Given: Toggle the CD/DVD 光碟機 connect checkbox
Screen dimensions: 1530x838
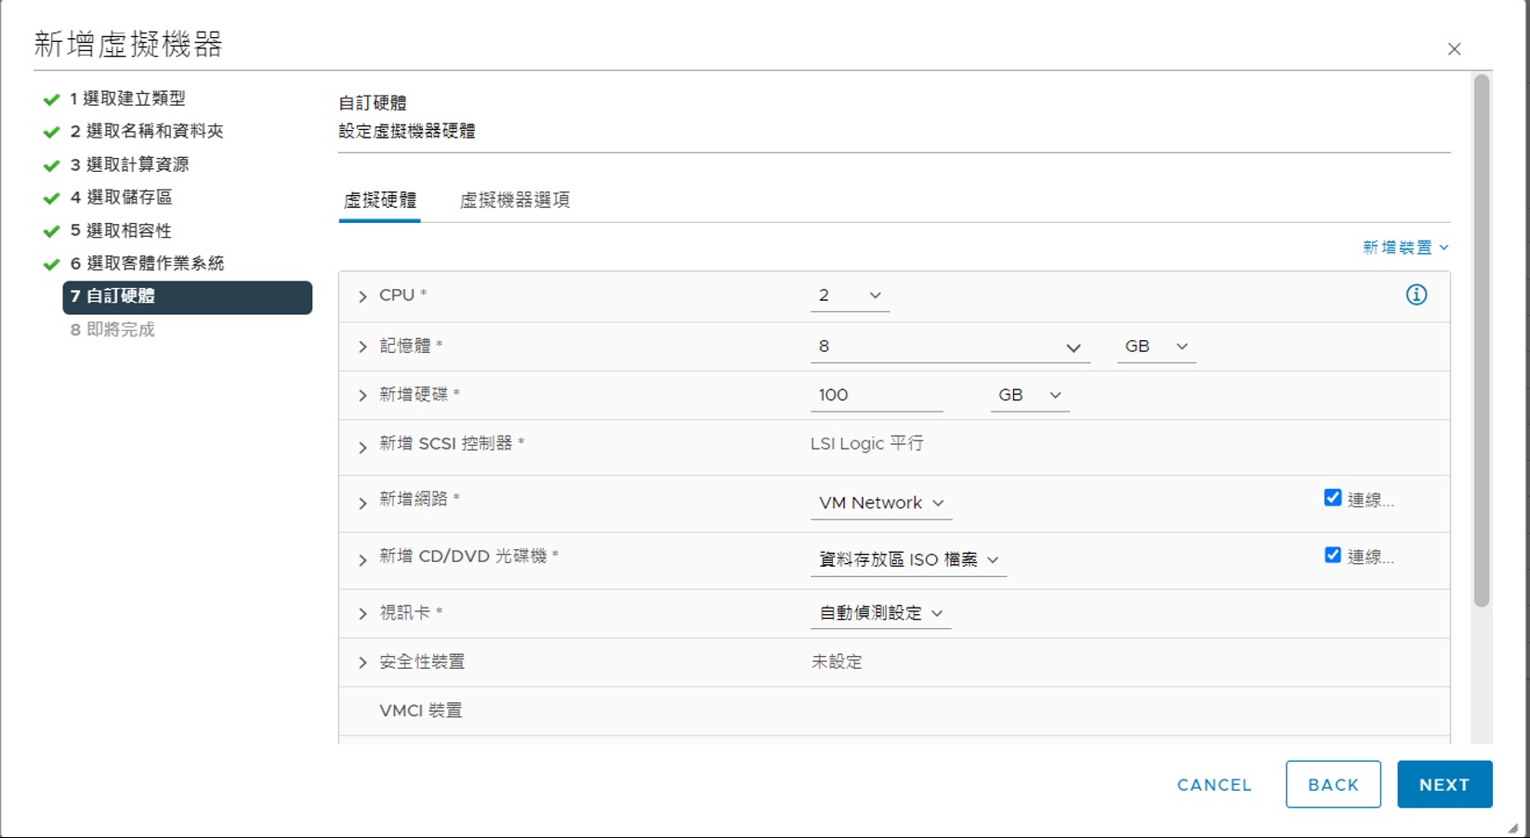Looking at the screenshot, I should coord(1332,555).
